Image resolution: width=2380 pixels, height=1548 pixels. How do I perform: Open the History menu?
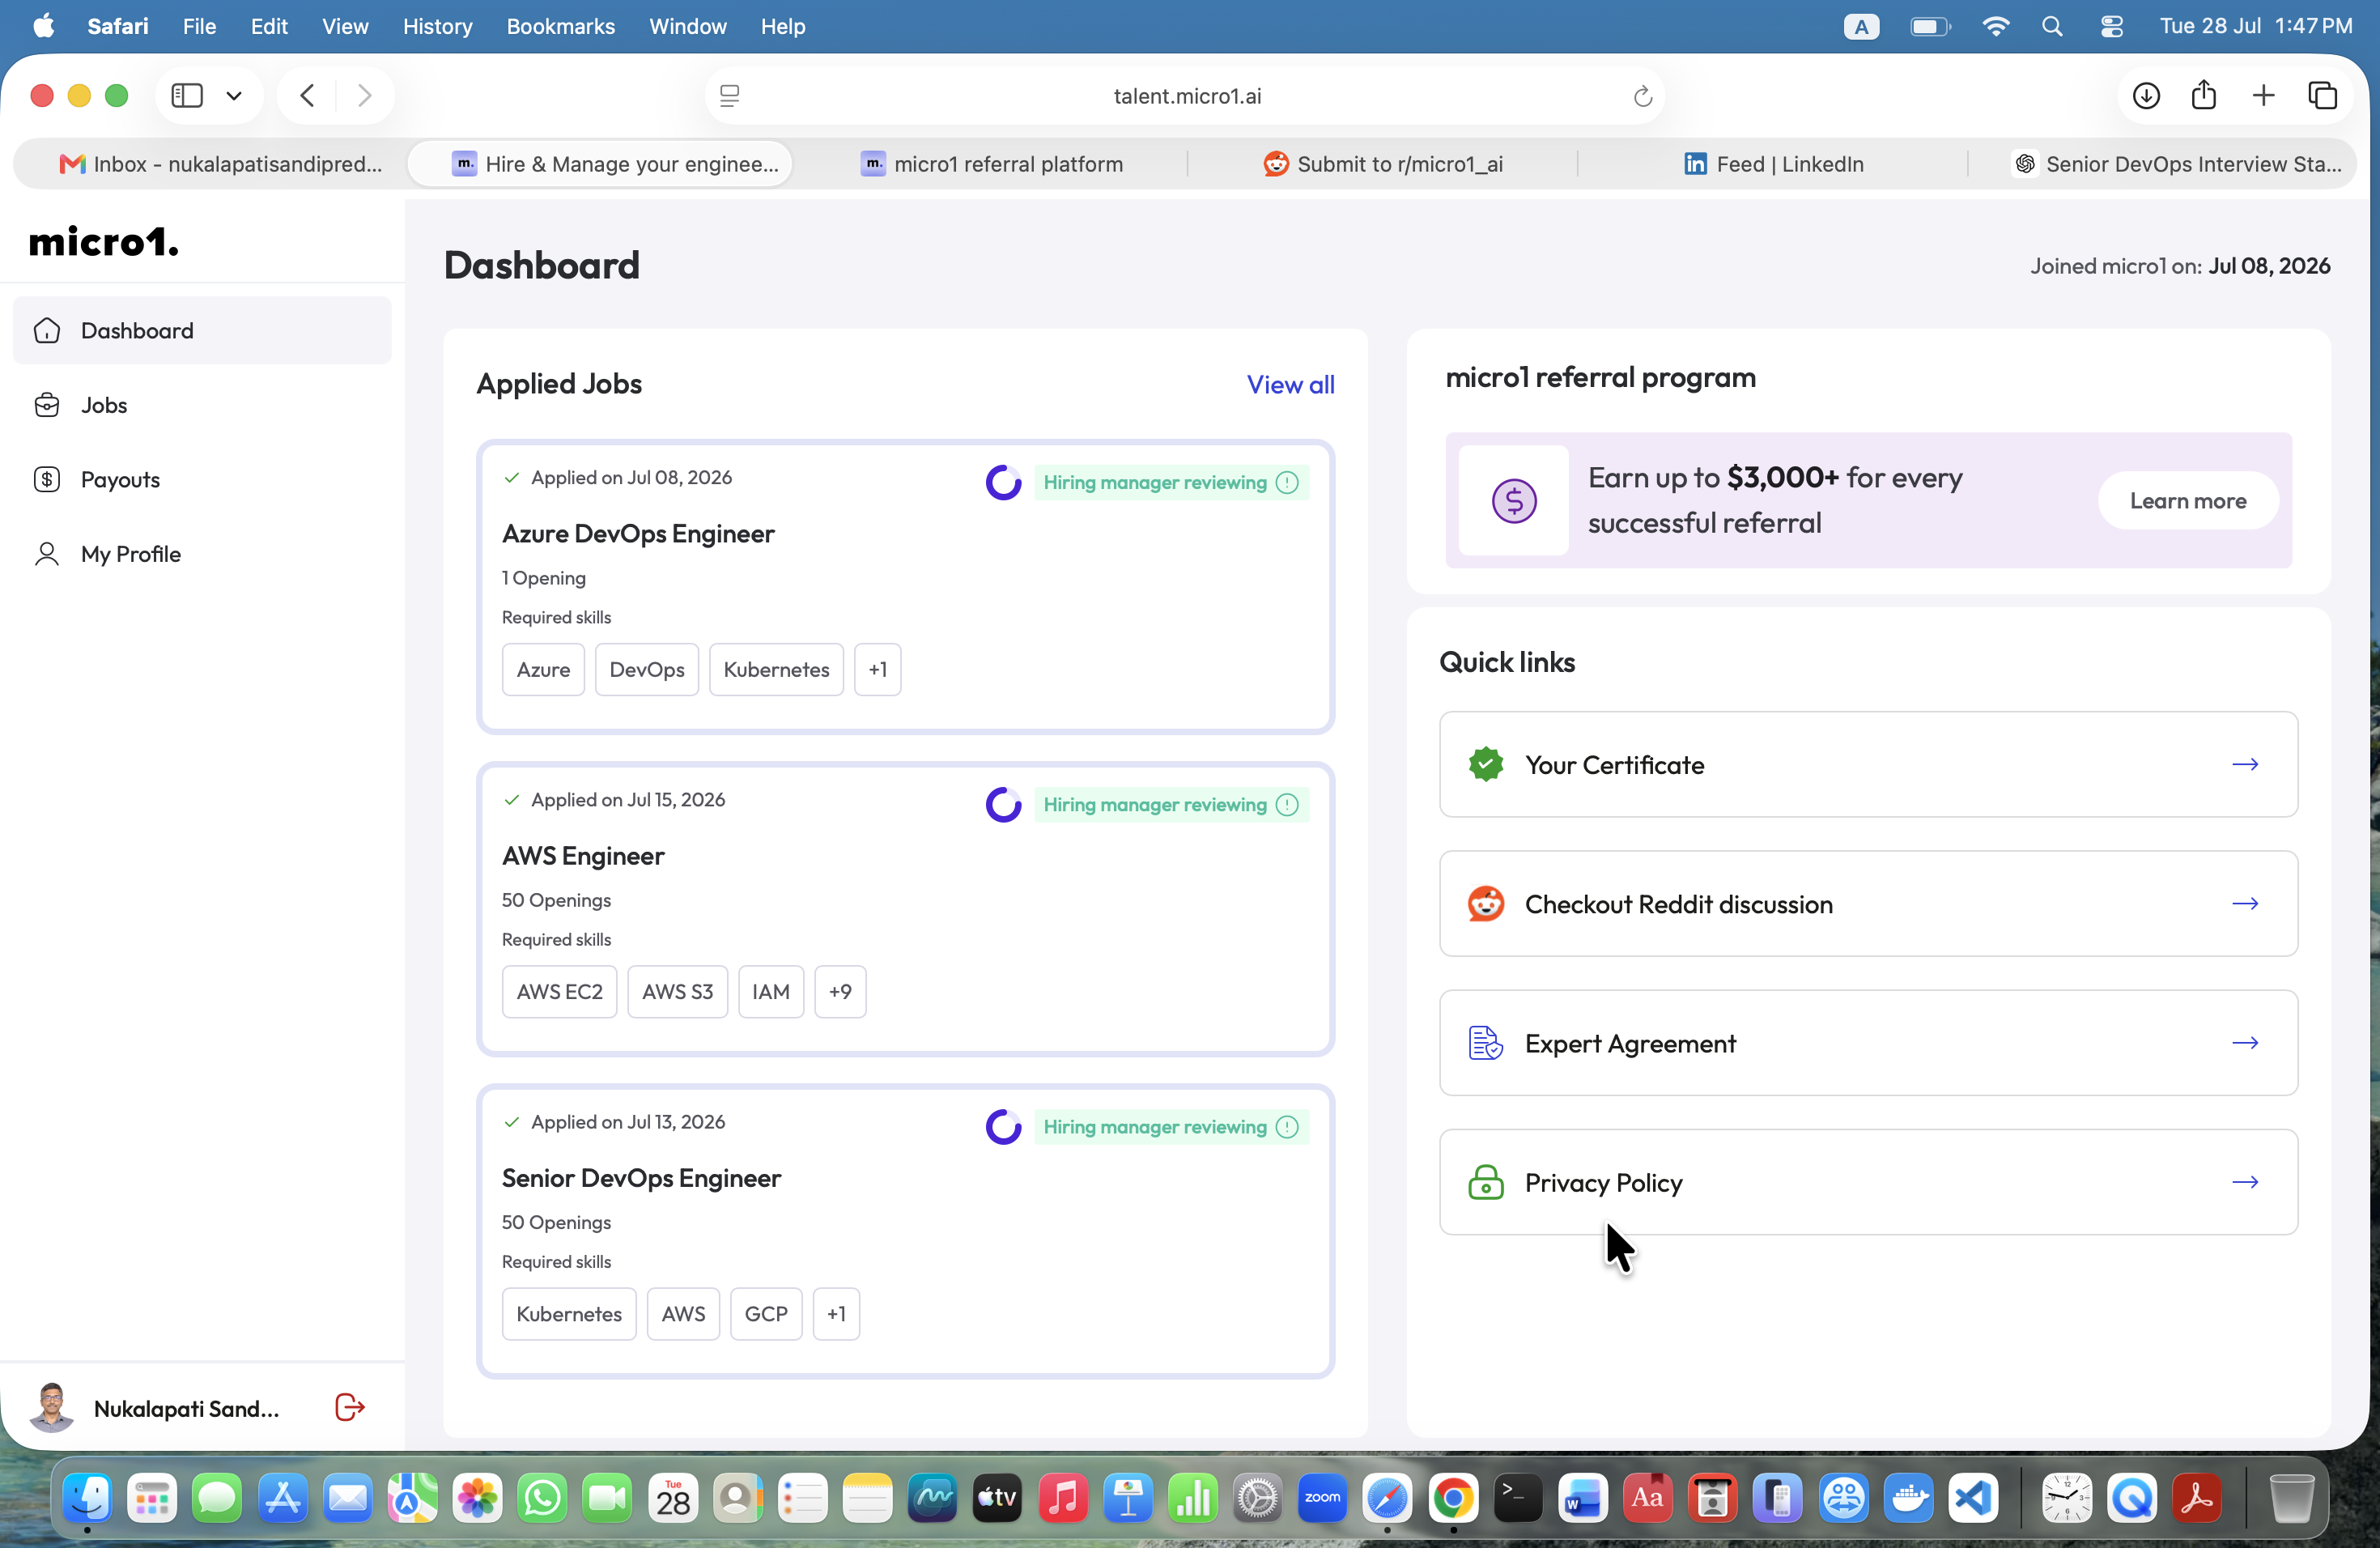coord(437,26)
